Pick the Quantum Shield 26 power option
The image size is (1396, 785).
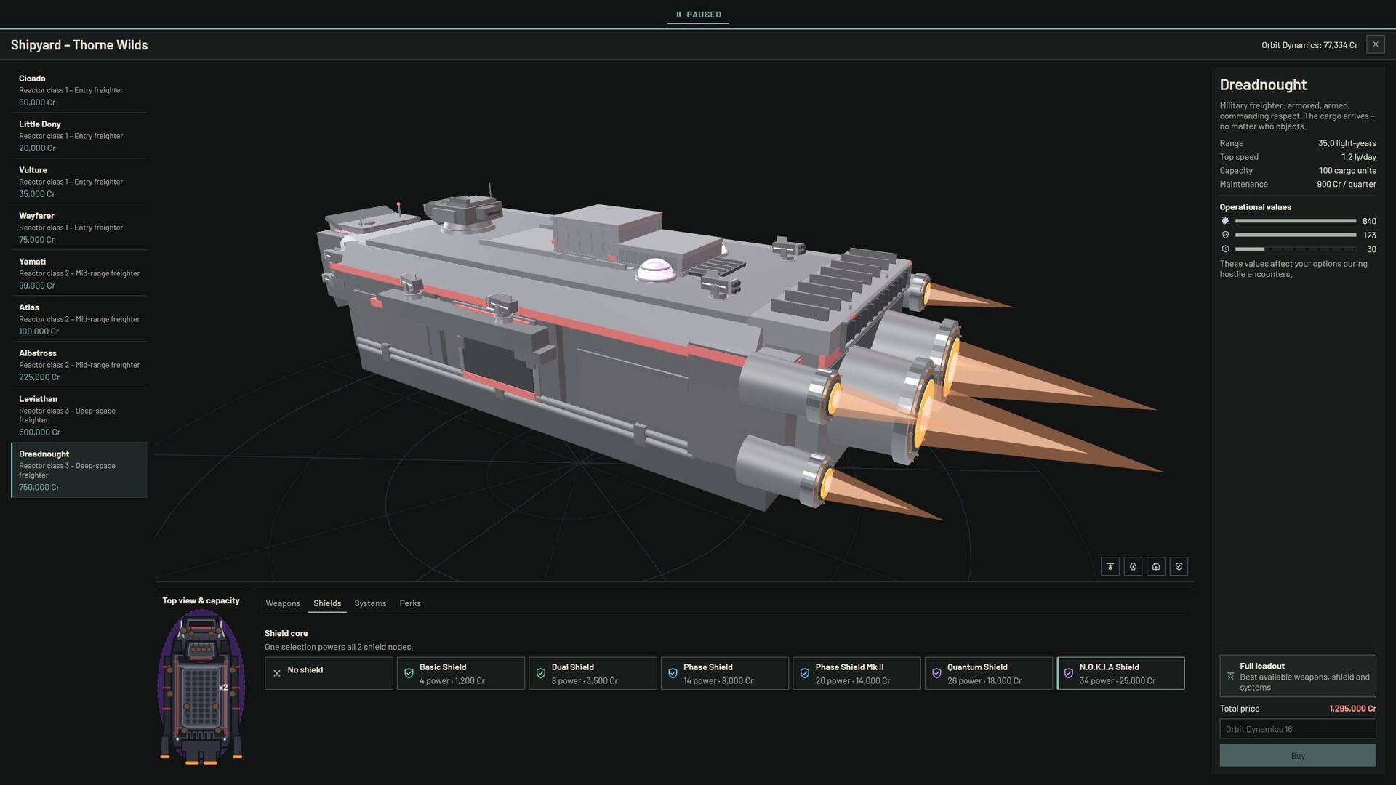(x=989, y=673)
